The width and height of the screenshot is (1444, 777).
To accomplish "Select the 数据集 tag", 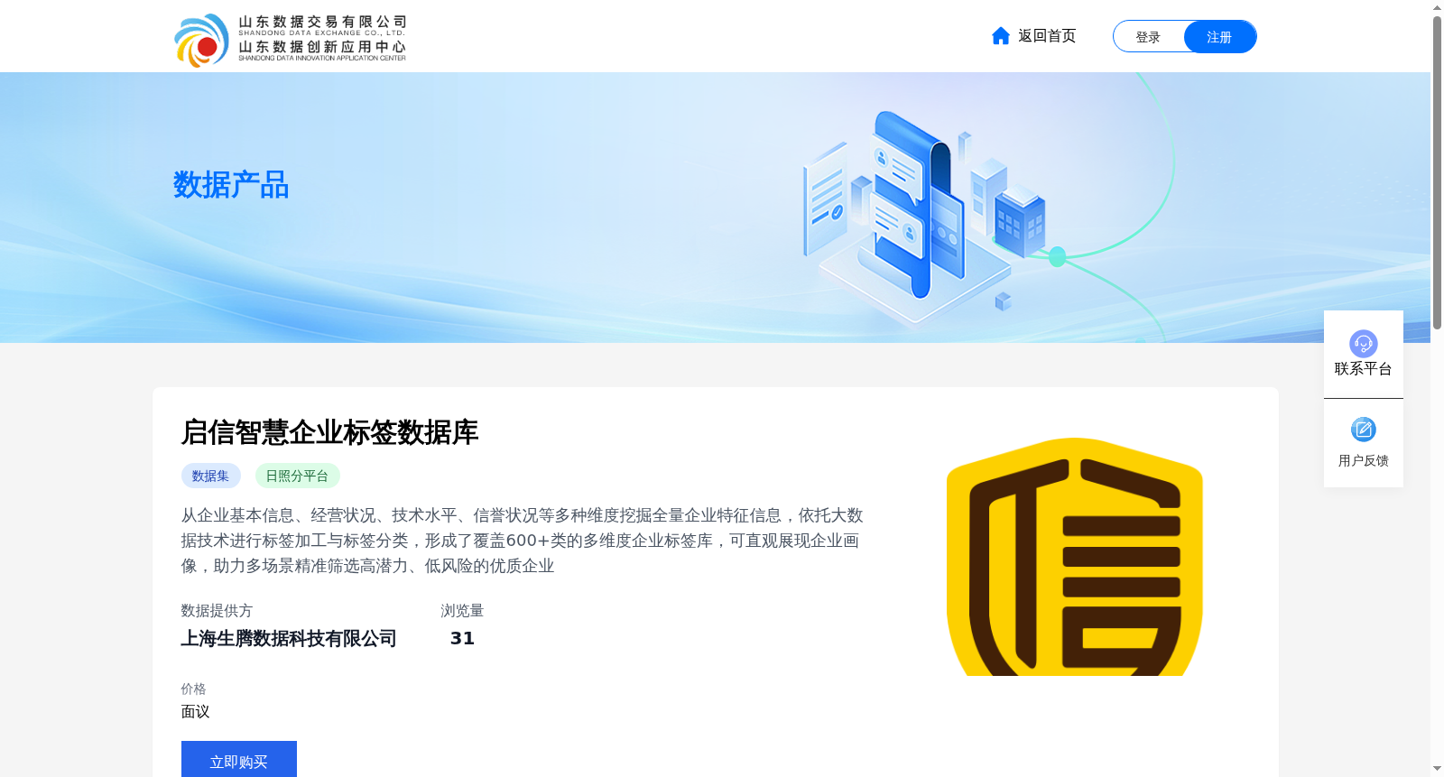I will click(x=210, y=476).
